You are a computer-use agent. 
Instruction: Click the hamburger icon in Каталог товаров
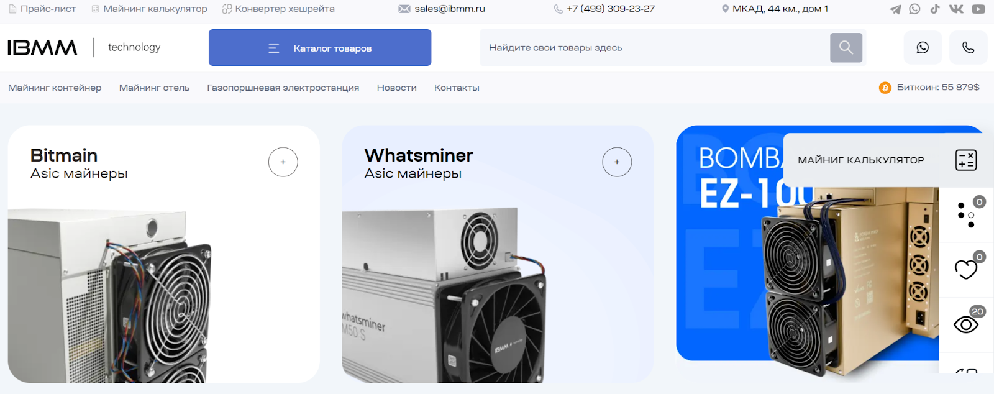[274, 48]
